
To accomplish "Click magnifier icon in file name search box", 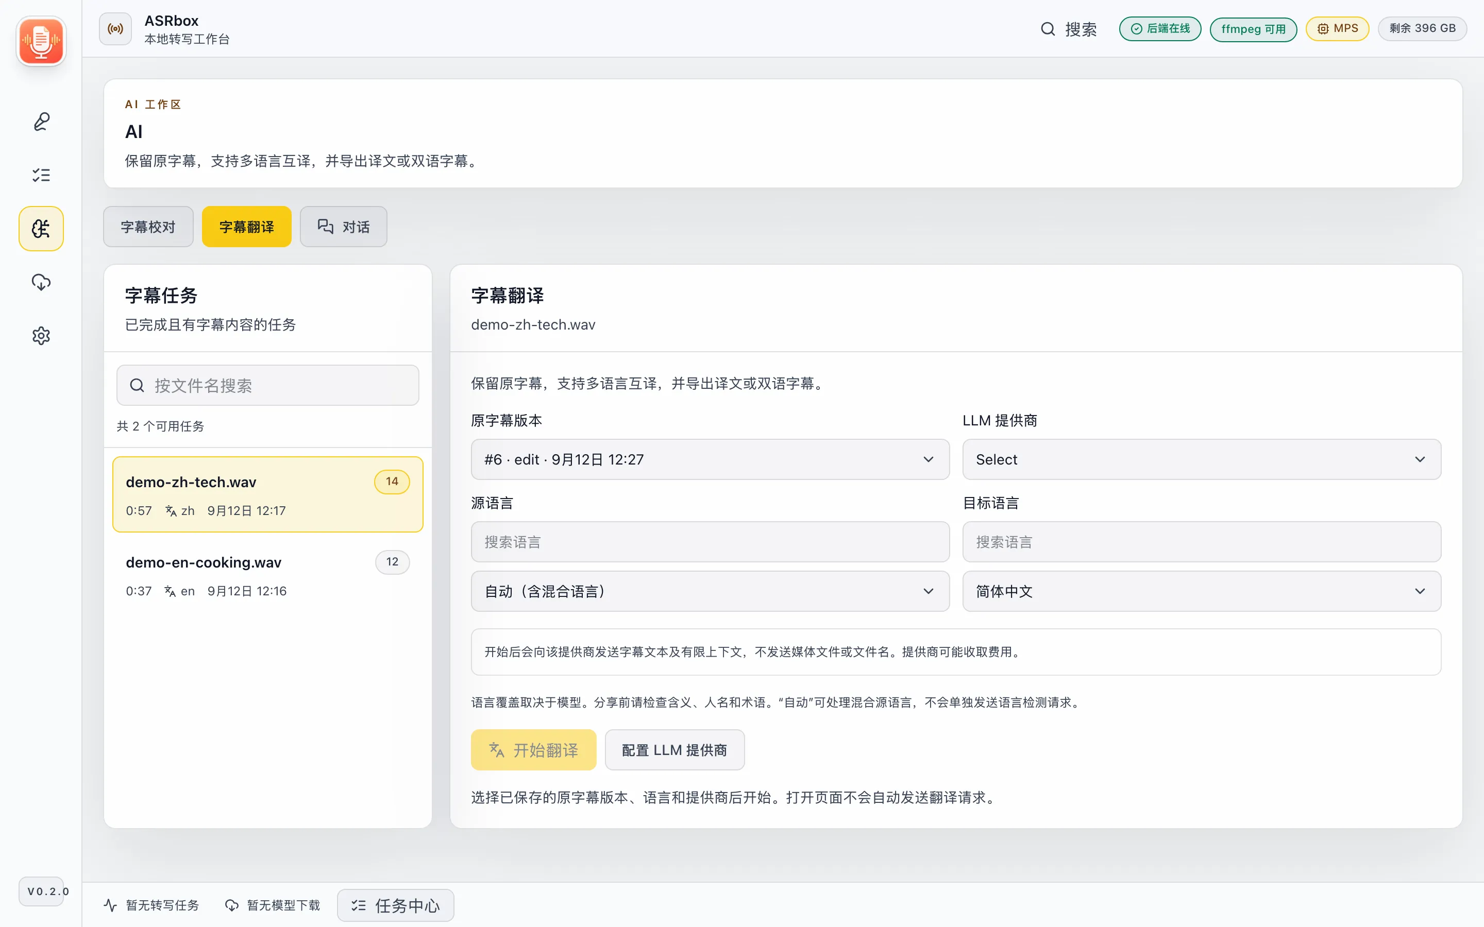I will pyautogui.click(x=138, y=385).
